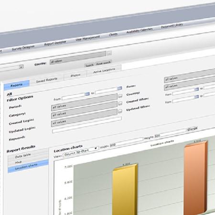The width and height of the screenshot is (215, 215).
Task: Click the Change button beside the Height field
Action: [192, 129]
